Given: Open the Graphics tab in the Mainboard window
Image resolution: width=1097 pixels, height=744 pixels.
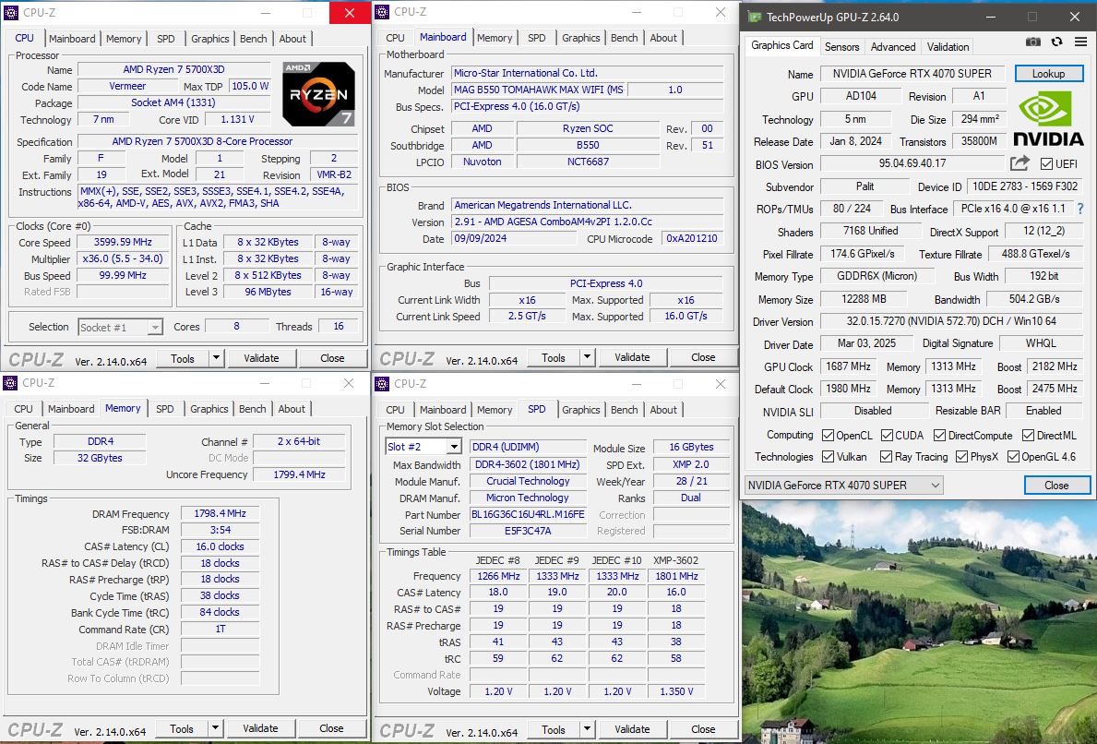Looking at the screenshot, I should pyautogui.click(x=580, y=38).
